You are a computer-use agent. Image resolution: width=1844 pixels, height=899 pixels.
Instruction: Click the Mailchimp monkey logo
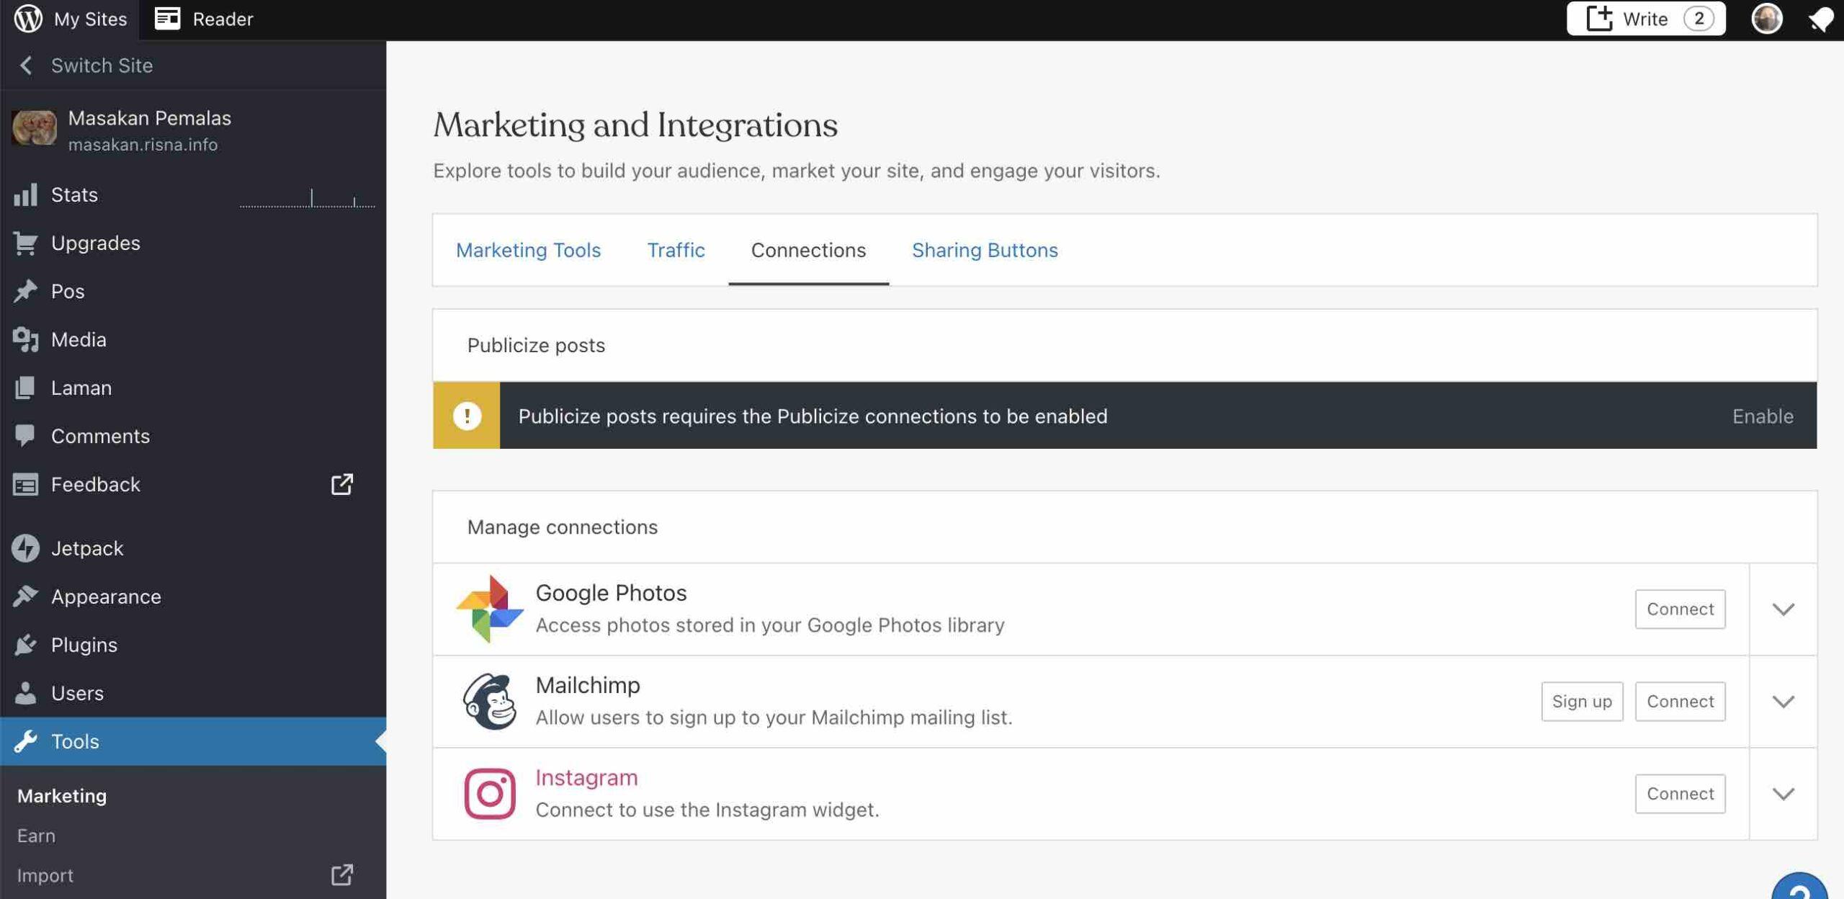(x=490, y=701)
